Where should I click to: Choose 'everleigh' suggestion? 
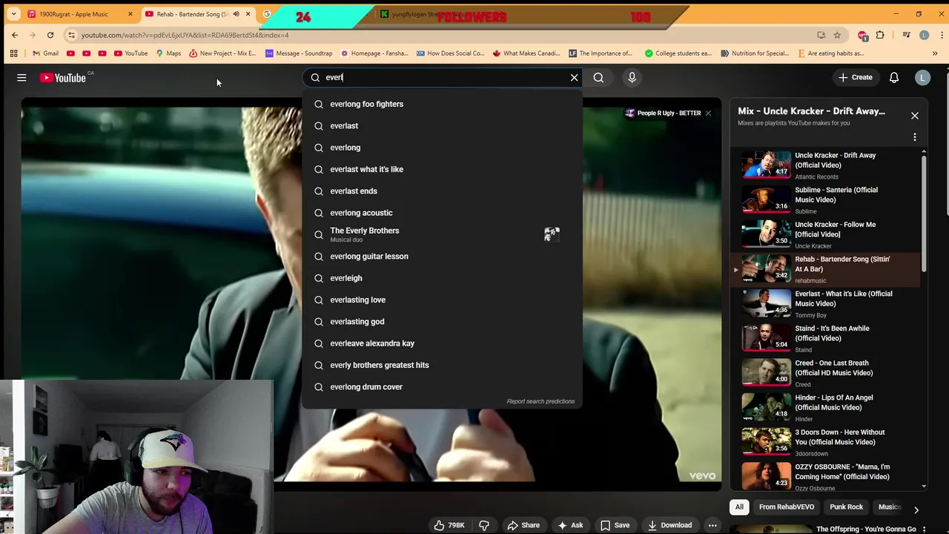coord(442,278)
